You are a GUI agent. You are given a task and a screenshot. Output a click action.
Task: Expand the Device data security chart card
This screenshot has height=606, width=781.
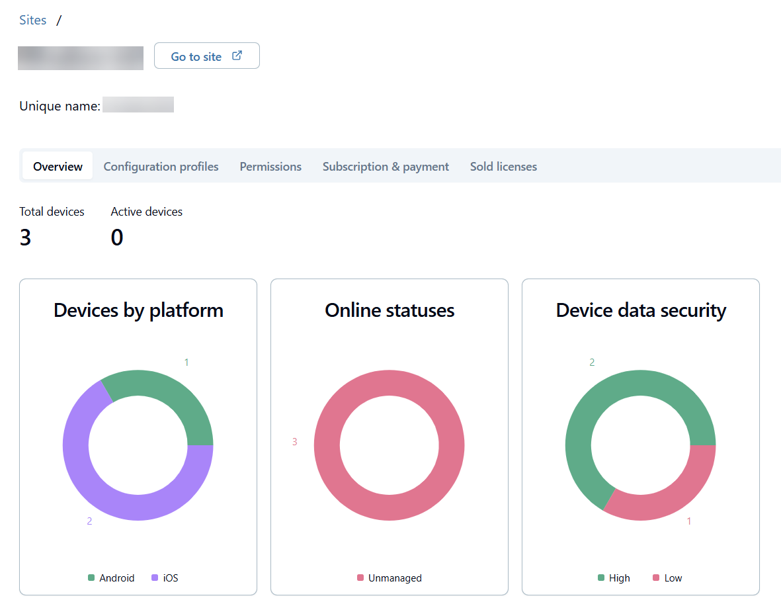point(640,437)
